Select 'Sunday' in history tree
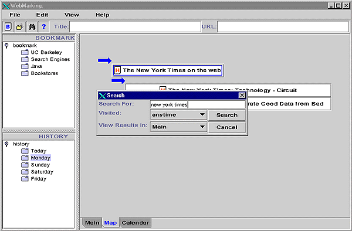Screen dimensions: 352x231 coord(40,165)
